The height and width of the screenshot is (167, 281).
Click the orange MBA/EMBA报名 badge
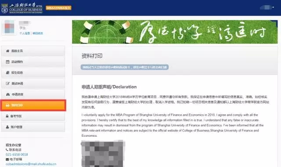58,8
